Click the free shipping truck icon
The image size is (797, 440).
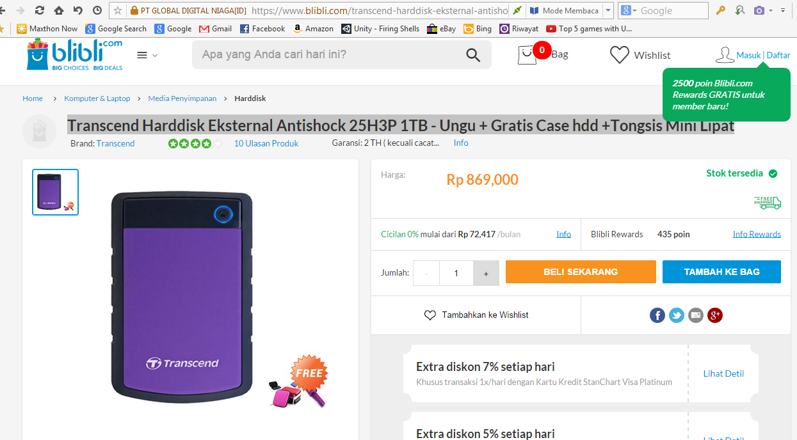click(x=768, y=203)
